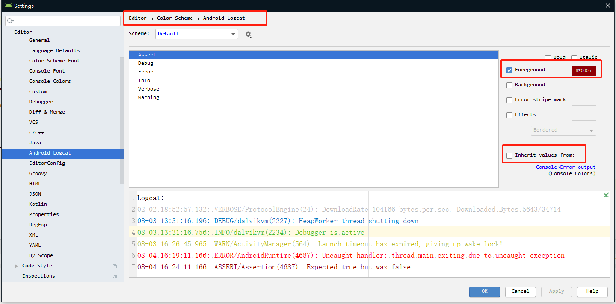Image resolution: width=616 pixels, height=304 pixels.
Task: Click the ASSERT/Assertion line in the preview
Action: (274, 267)
